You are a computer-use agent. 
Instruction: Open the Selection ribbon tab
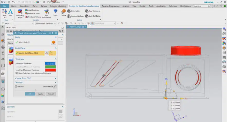point(173,6)
